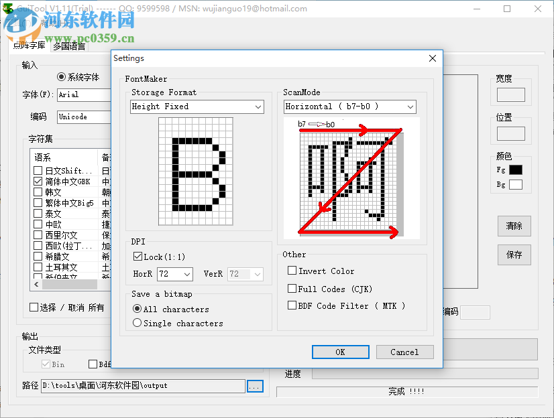Select the All characters radio button
The width and height of the screenshot is (554, 418).
(x=137, y=309)
